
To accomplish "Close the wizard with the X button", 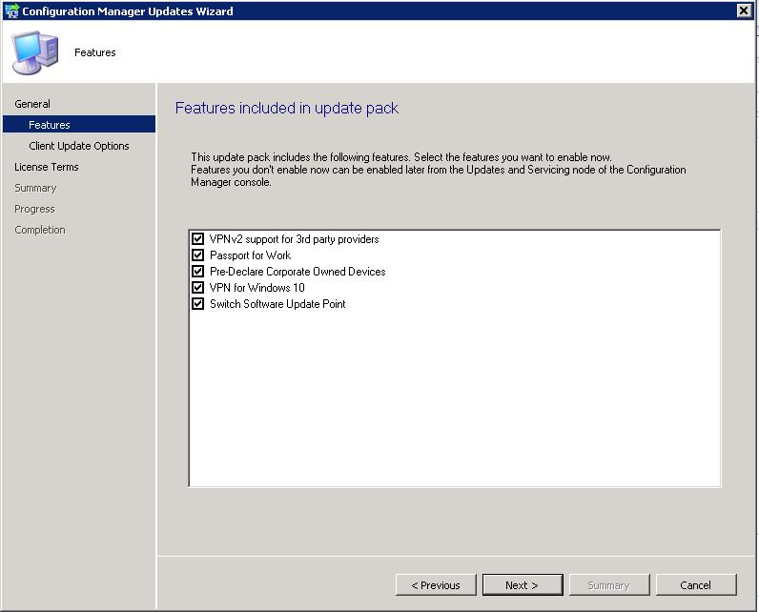I will (744, 10).
